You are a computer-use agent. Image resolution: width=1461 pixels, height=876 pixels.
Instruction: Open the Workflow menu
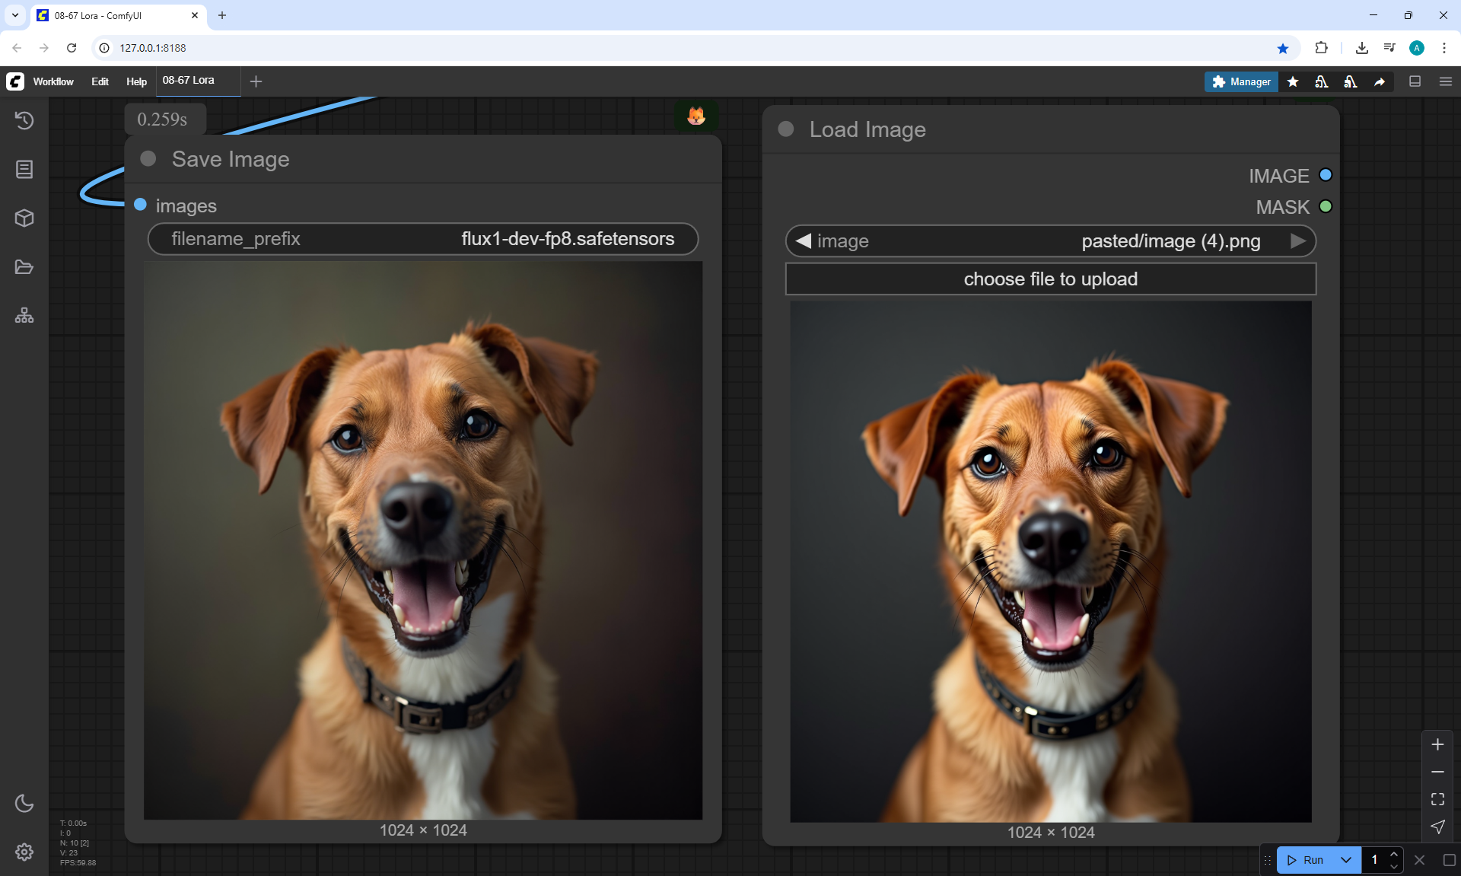tap(53, 81)
